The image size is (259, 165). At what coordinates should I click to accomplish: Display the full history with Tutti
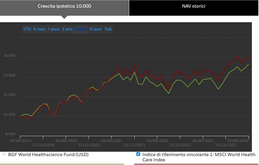click(108, 29)
